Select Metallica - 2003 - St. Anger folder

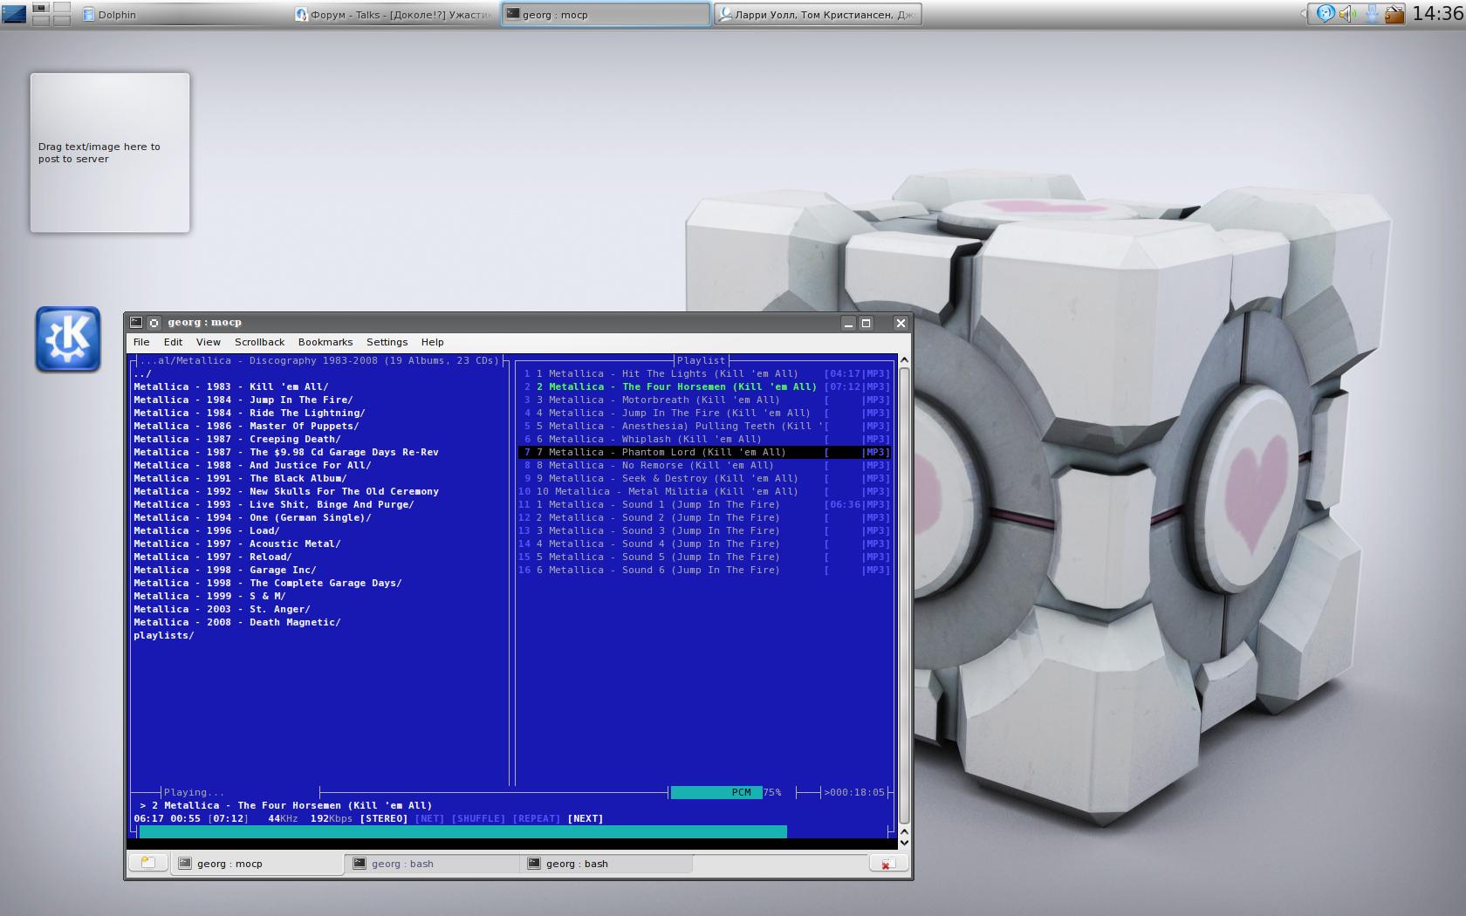(222, 609)
